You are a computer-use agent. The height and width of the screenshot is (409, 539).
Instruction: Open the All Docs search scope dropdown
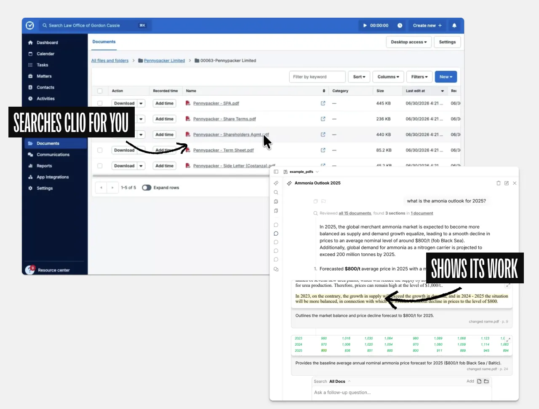pyautogui.click(x=340, y=382)
